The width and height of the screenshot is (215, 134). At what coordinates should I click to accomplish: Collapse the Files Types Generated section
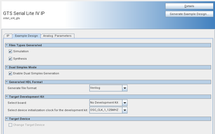pos(7,45)
